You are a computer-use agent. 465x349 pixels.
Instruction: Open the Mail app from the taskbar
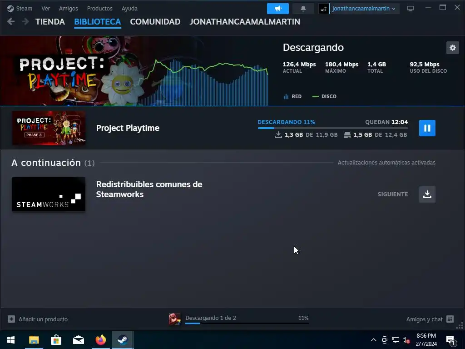point(78,340)
